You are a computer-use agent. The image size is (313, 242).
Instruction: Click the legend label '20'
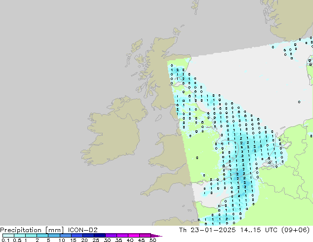pyautogui.click(x=84, y=240)
